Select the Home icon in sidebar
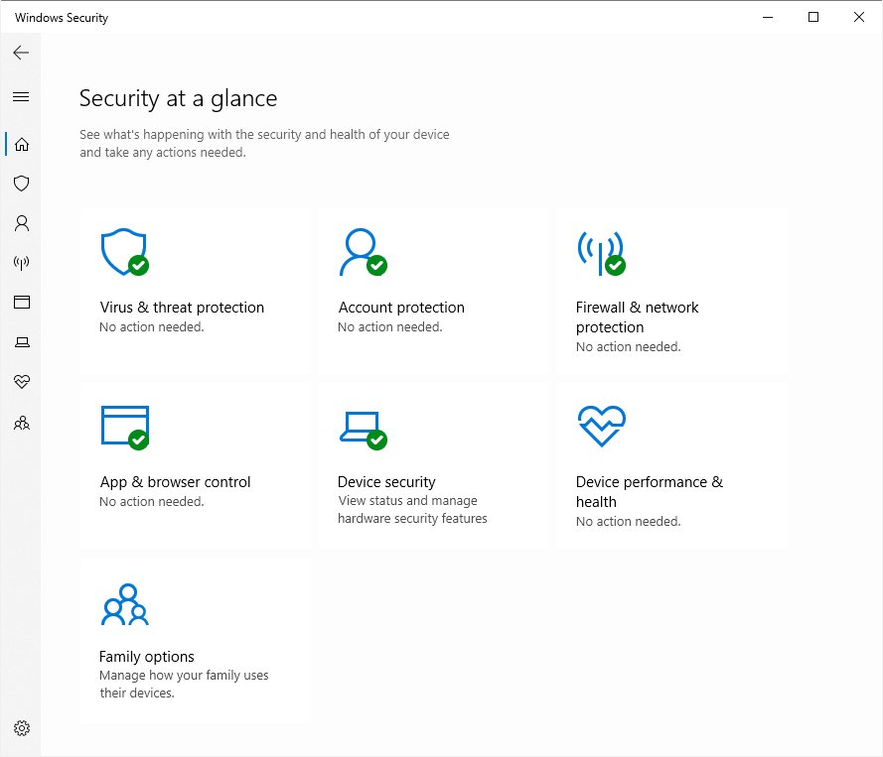Image resolution: width=883 pixels, height=757 pixels. point(22,145)
